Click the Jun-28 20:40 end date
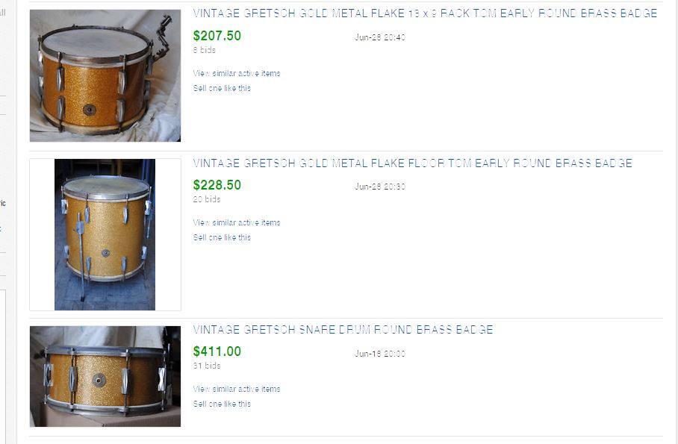The width and height of the screenshot is (678, 444). (x=379, y=37)
